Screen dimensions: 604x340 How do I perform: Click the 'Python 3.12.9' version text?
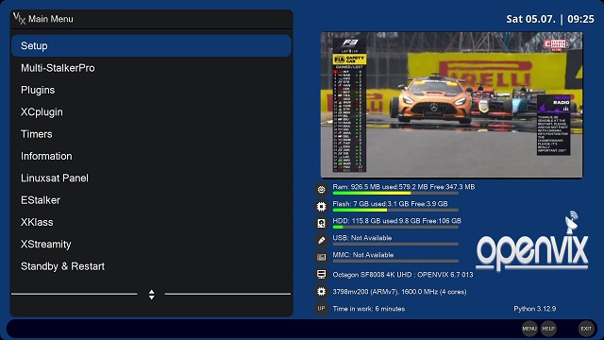535,309
